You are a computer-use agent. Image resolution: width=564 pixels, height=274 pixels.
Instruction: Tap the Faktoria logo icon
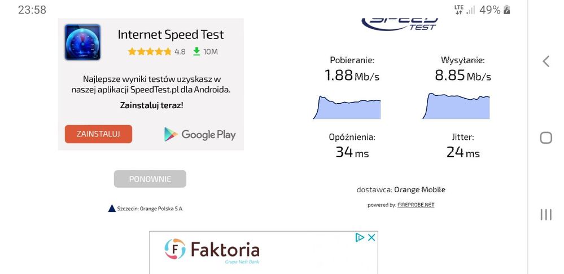175,249
